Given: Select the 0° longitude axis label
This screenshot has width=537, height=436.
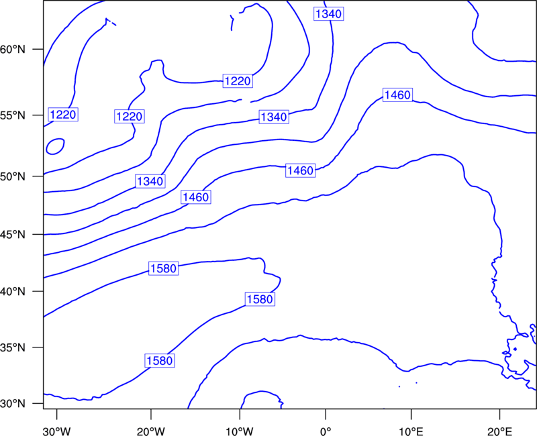Looking at the screenshot, I should [x=326, y=431].
